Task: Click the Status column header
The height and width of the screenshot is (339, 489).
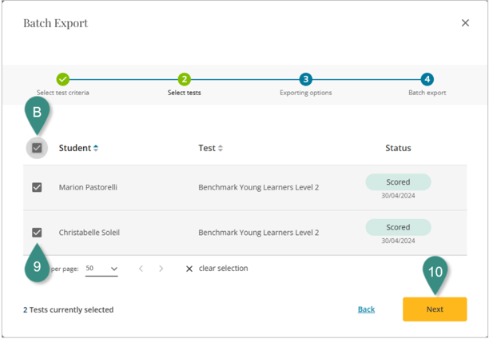Action: coord(398,148)
